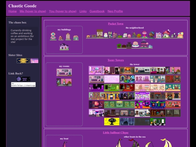This screenshot has height=147, width=196.
Task: Click the tall pink townhouse in my buildings
Action: coord(68,37)
